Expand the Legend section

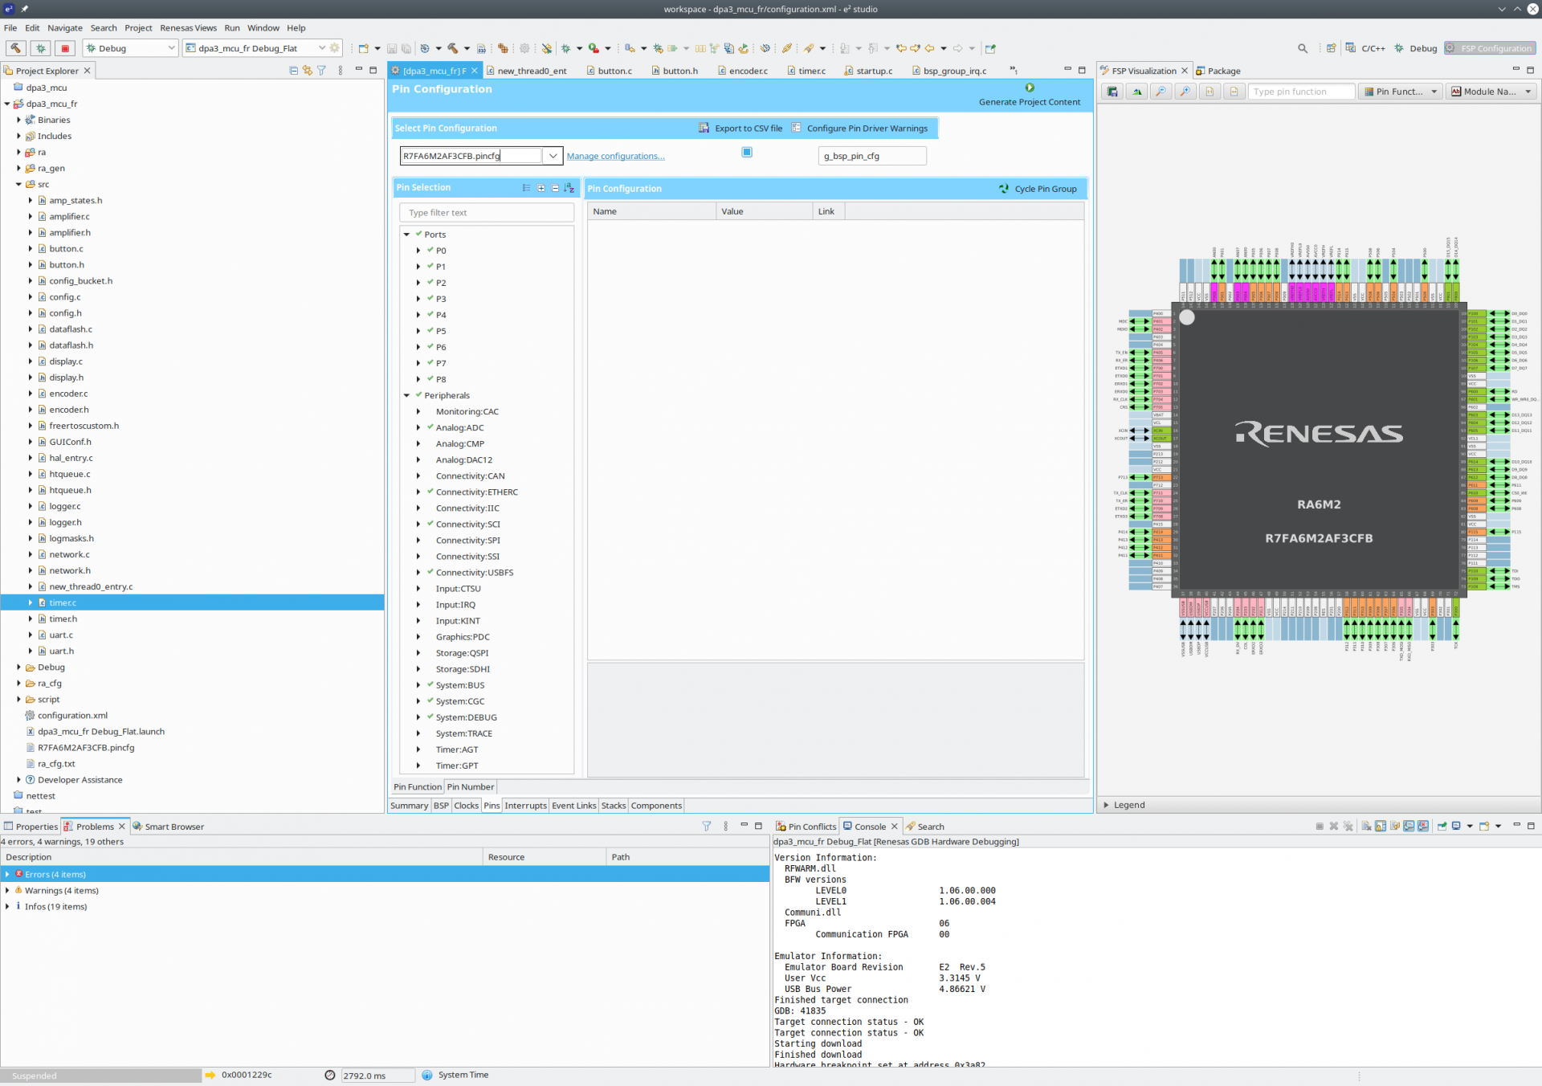coord(1106,805)
